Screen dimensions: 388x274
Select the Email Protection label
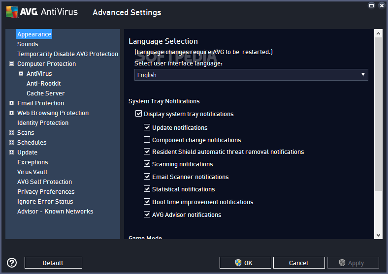pos(40,103)
